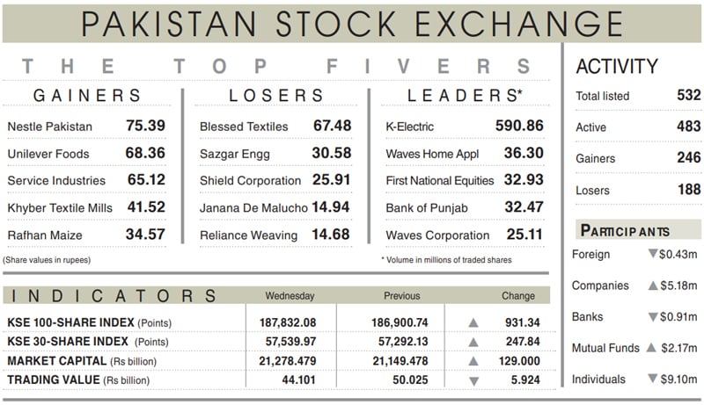Click the up triangle next to Companies $5.18m
704x405 pixels.
coord(652,286)
